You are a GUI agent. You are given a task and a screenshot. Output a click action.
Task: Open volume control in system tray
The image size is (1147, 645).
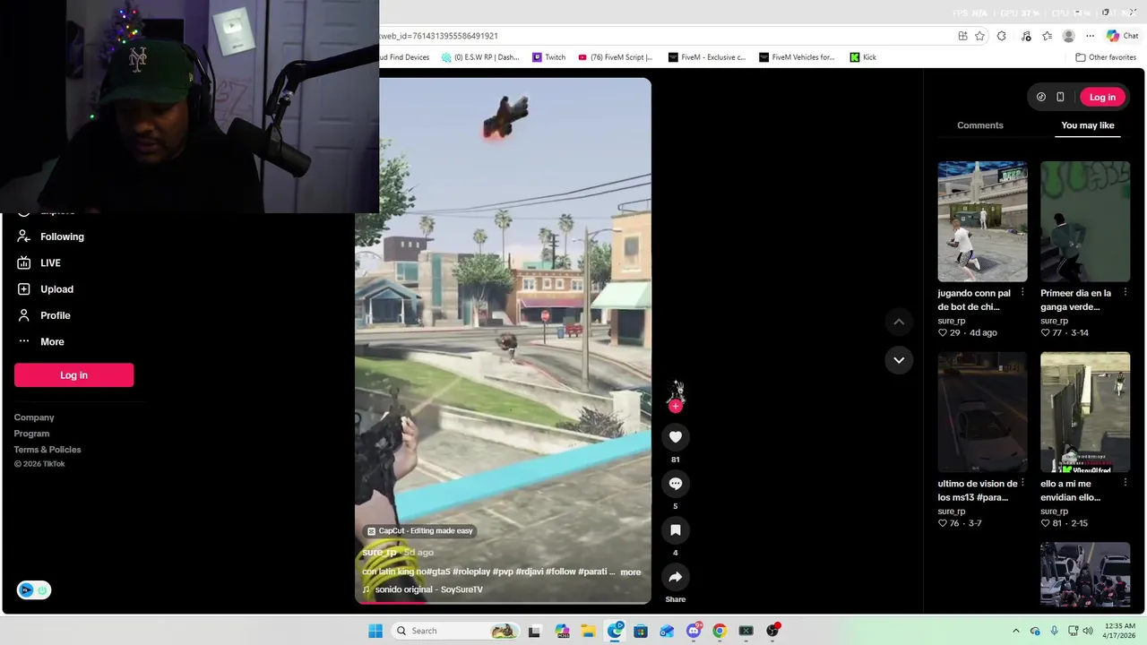click(x=1088, y=631)
